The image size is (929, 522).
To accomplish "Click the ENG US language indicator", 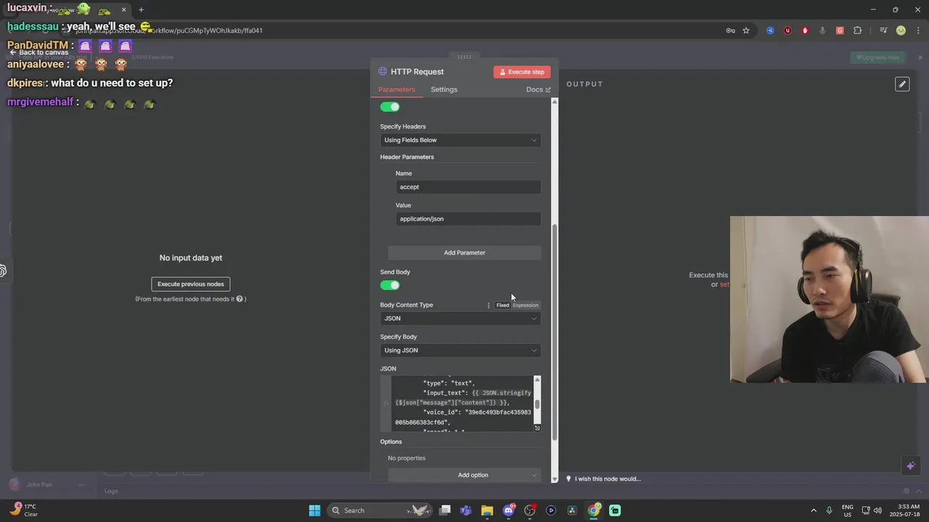I will pyautogui.click(x=848, y=510).
